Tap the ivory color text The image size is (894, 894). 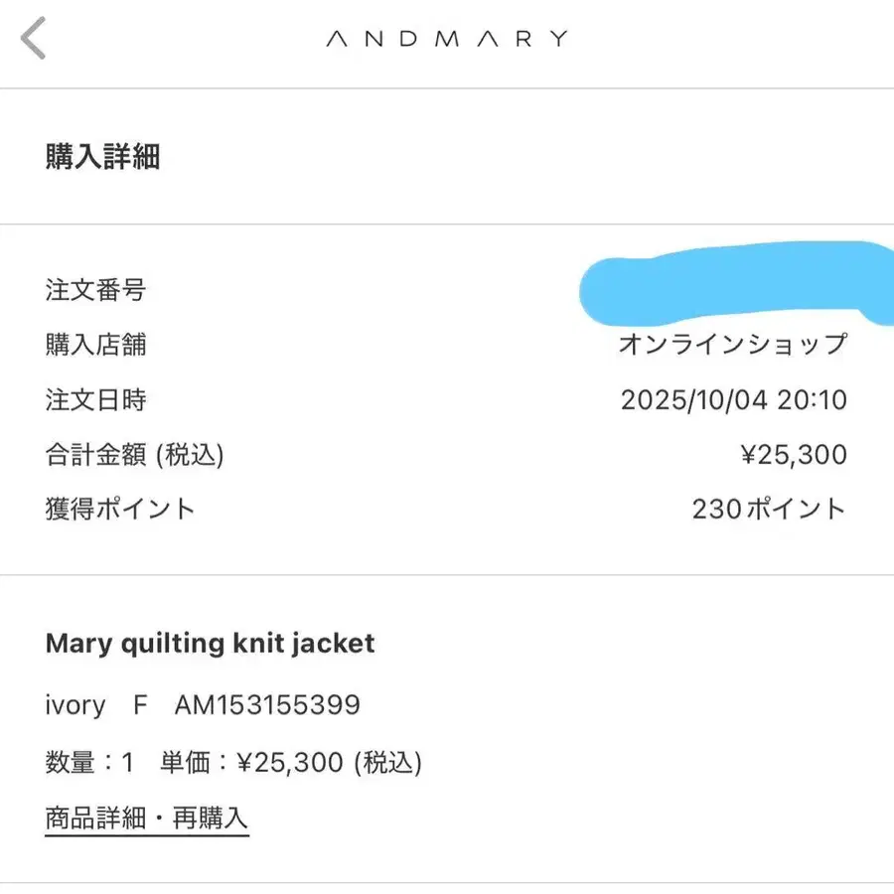coord(75,705)
